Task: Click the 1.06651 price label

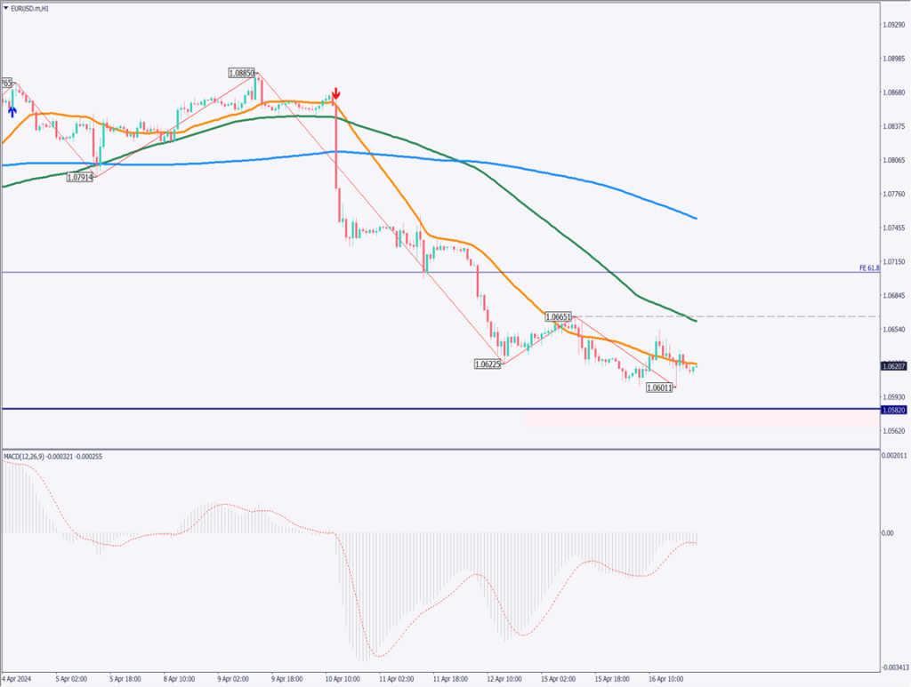Action: click(x=558, y=316)
